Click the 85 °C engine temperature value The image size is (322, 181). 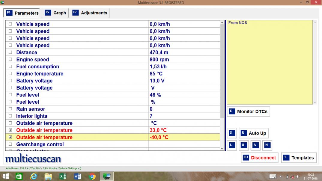coord(156,73)
